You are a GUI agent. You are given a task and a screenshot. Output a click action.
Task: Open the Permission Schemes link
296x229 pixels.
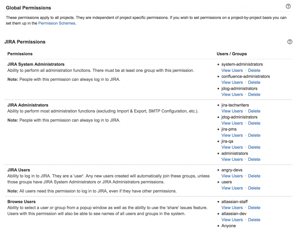point(57,23)
